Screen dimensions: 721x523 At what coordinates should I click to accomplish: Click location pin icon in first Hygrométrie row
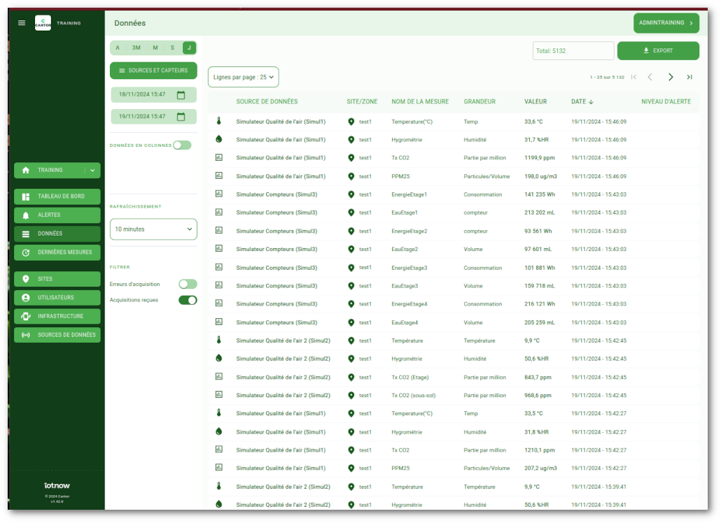click(x=351, y=140)
